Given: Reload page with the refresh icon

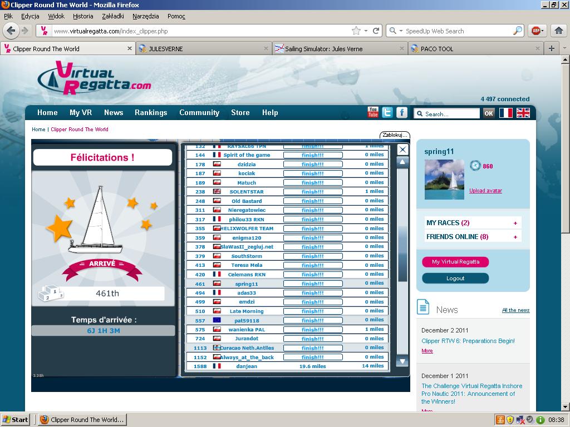Looking at the screenshot, I should point(376,31).
